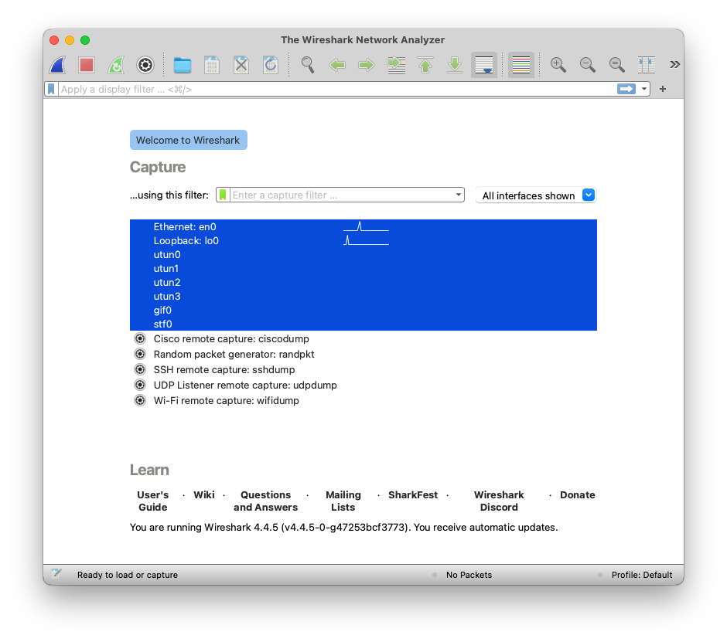Select utun2 interface row
Screen dimensions: 727x642
tap(363, 282)
